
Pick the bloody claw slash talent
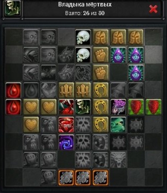click(x=66, y=107)
